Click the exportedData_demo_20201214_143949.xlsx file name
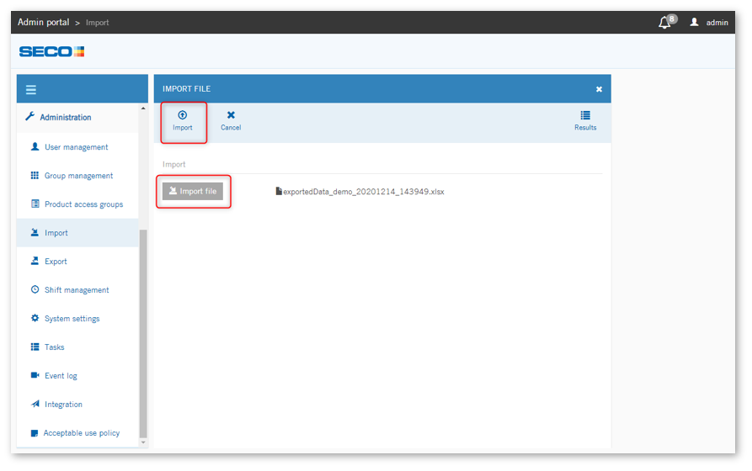Viewport: 752px width, 471px height. tap(364, 192)
